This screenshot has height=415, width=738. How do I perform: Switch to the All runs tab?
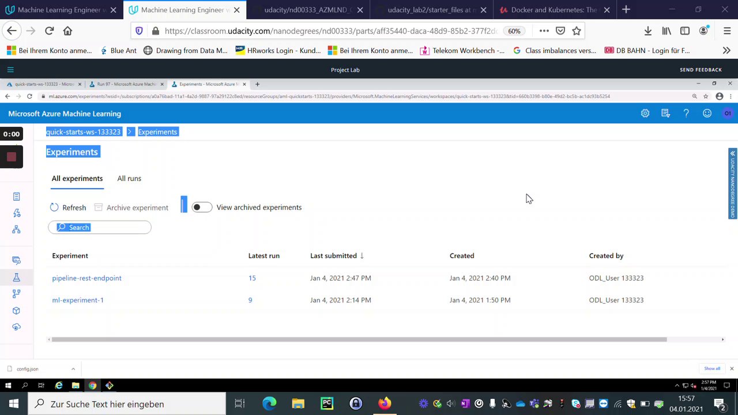(129, 179)
